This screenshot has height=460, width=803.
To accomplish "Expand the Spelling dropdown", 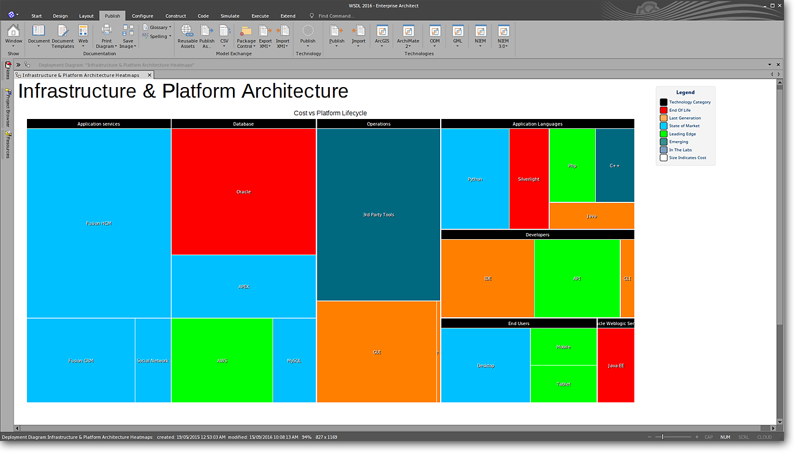I will (x=158, y=36).
